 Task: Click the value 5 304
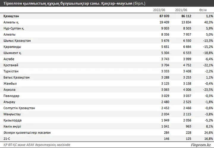tap(165, 53)
